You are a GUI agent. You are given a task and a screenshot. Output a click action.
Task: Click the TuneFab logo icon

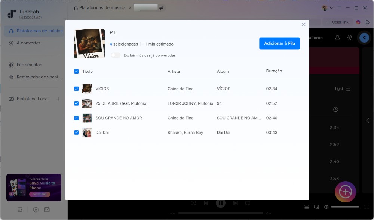click(x=12, y=14)
